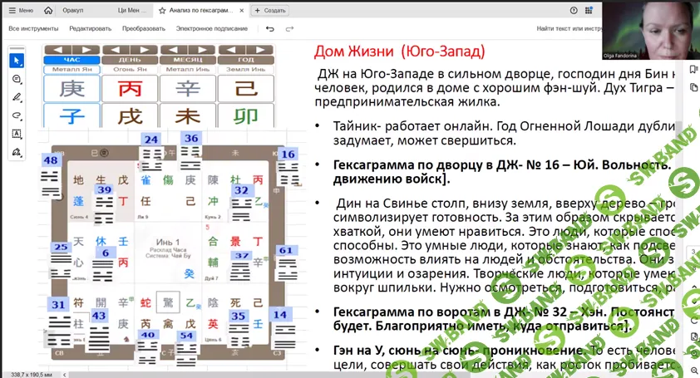The image size is (700, 378).
Task: Open Все инструменты menu
Action: click(33, 28)
